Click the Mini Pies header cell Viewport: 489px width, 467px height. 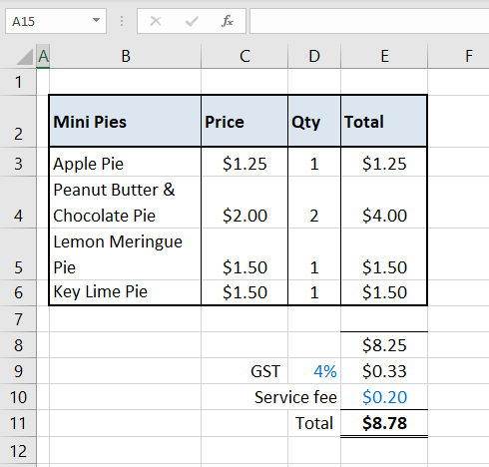point(125,122)
